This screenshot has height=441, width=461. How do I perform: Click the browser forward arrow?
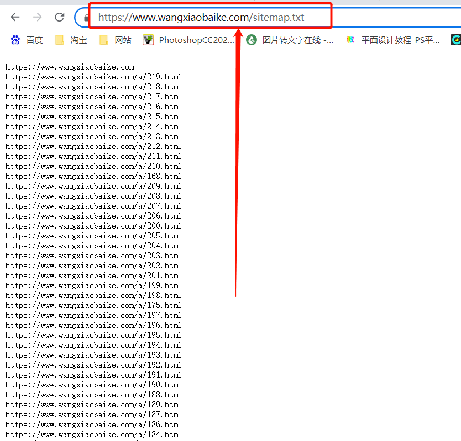pyautogui.click(x=38, y=17)
